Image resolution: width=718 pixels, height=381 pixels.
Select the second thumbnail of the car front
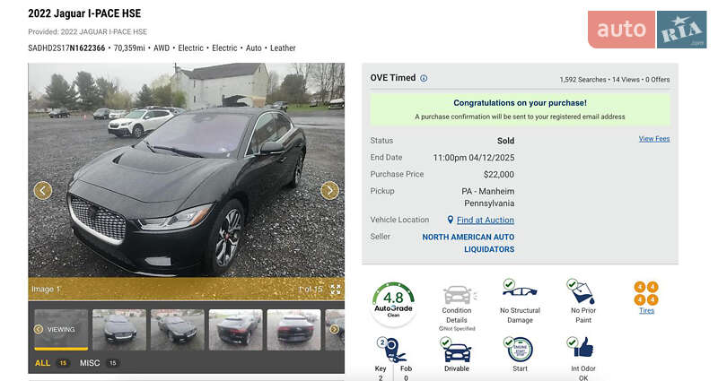coord(119,330)
